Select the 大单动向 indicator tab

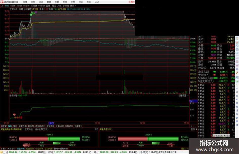[x=60, y=126]
